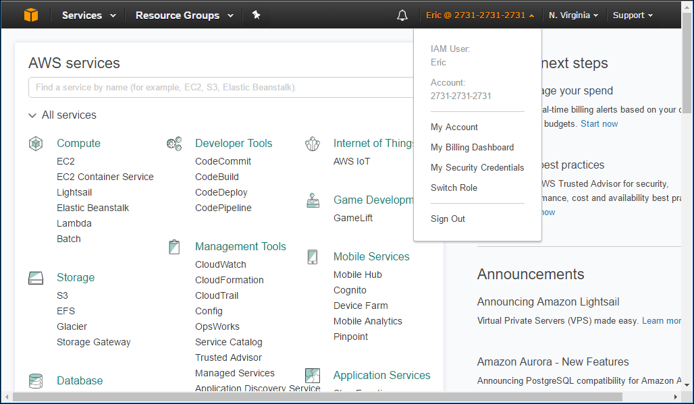The height and width of the screenshot is (404, 694).
Task: Collapse the Eric account menu
Action: coord(480,15)
